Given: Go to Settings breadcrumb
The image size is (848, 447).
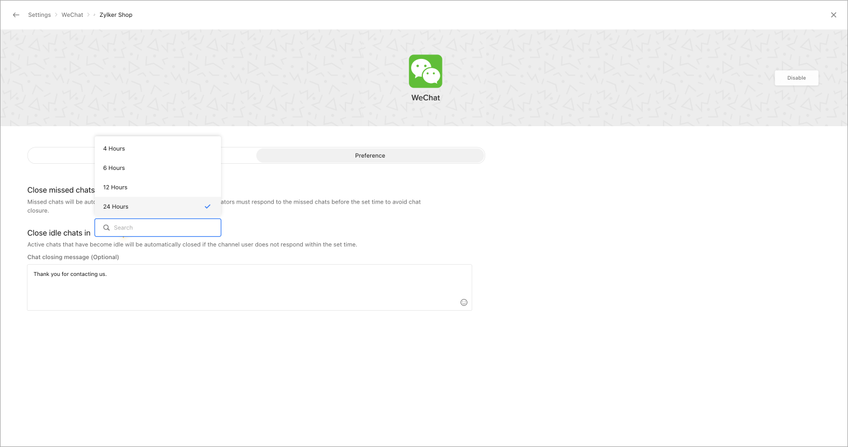Looking at the screenshot, I should (39, 15).
